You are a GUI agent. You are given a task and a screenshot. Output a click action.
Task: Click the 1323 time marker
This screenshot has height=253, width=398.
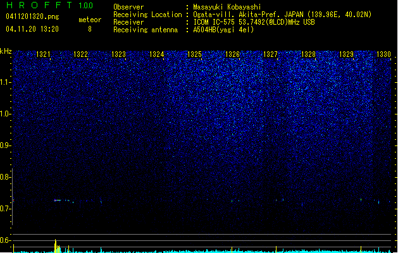pyautogui.click(x=118, y=54)
